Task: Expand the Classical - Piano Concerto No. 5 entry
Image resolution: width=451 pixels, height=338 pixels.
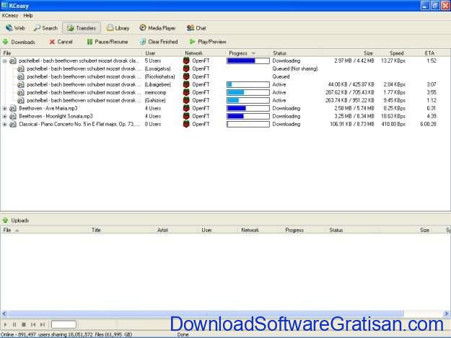Action: [4, 125]
